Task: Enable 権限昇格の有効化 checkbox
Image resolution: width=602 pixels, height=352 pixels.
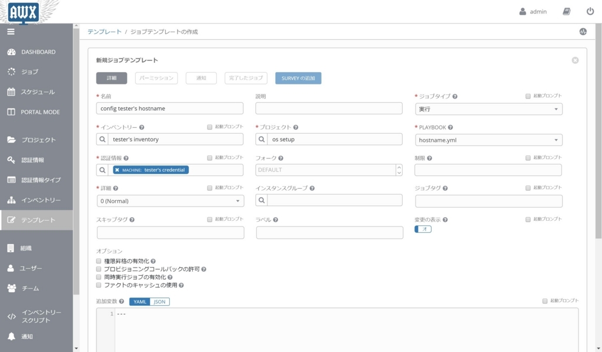Action: point(99,261)
